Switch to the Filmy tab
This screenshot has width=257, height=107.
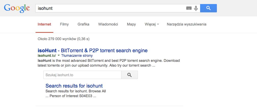click(x=64, y=24)
